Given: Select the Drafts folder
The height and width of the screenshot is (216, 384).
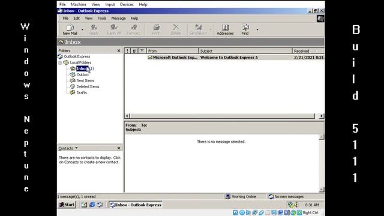Looking at the screenshot, I should pyautogui.click(x=82, y=93).
